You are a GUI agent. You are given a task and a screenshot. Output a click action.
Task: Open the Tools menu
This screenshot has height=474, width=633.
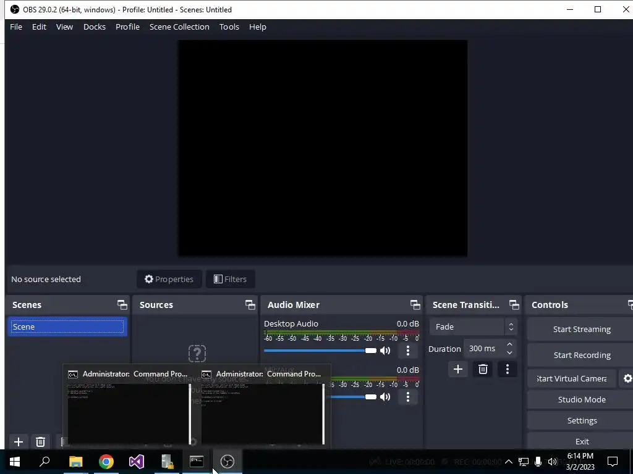point(229,27)
